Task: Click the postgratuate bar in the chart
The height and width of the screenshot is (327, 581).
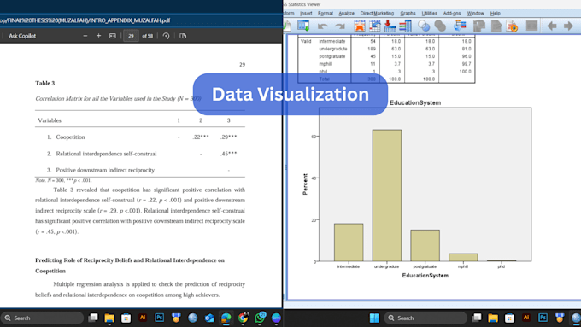Action: tap(425, 245)
